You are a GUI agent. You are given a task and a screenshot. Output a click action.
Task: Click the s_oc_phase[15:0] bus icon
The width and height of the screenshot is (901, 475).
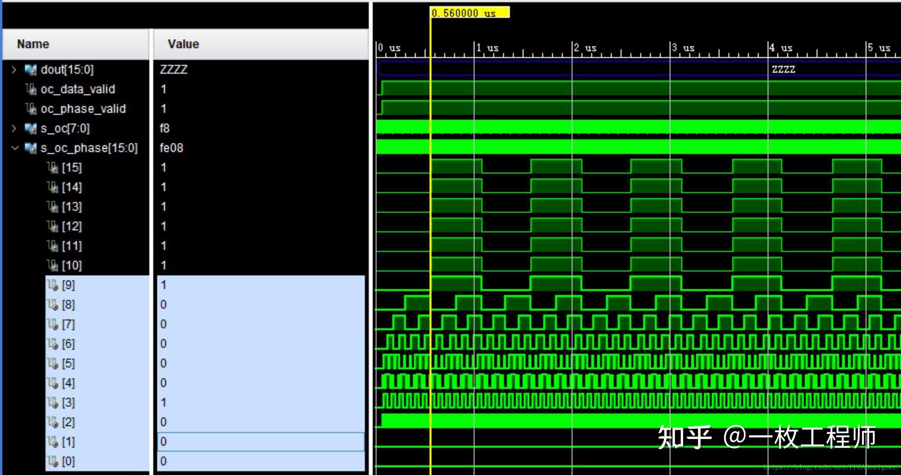(x=31, y=148)
